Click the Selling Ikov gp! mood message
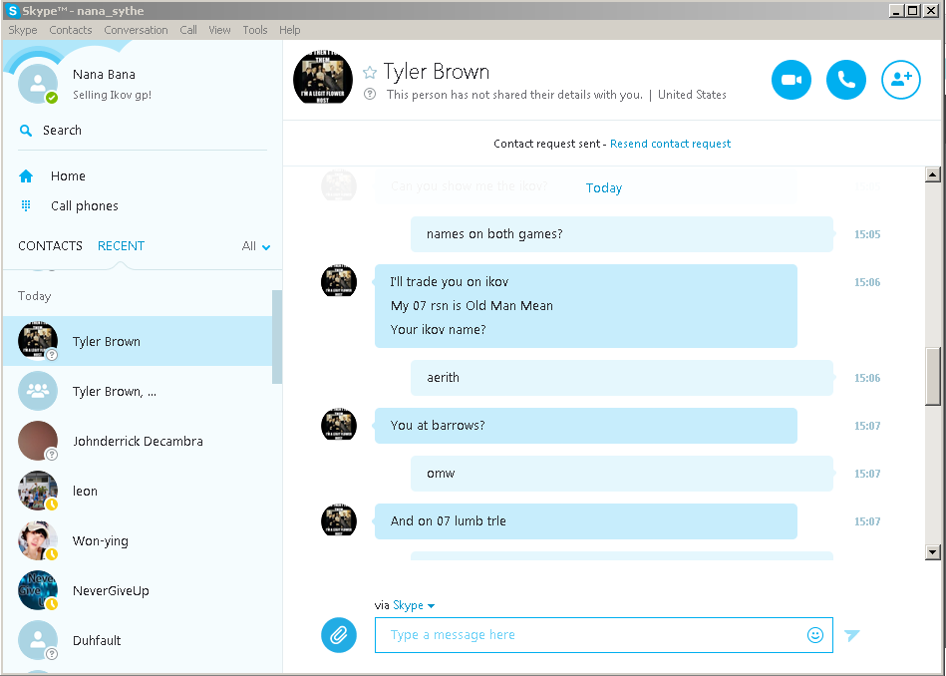 113,95
